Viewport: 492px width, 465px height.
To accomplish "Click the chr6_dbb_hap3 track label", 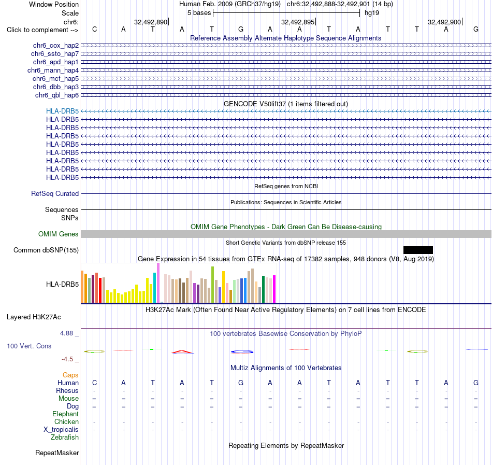I will [56, 87].
